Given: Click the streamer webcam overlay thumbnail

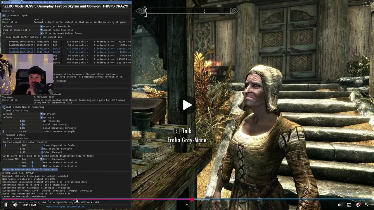Looking at the screenshot, I should [27, 74].
